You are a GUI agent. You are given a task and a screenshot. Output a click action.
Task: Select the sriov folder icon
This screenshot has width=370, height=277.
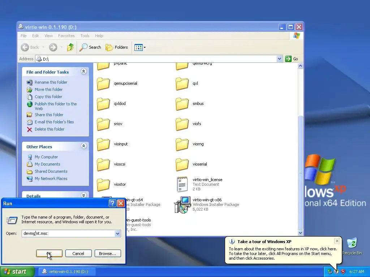click(103, 124)
